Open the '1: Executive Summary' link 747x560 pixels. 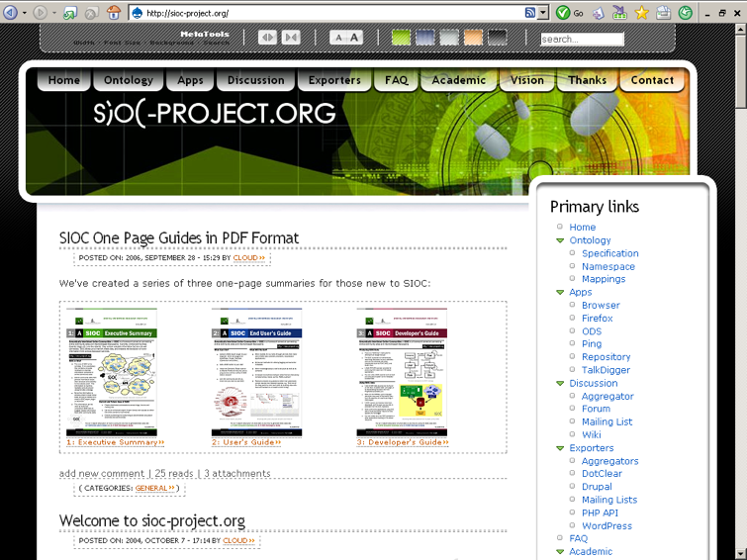click(115, 442)
